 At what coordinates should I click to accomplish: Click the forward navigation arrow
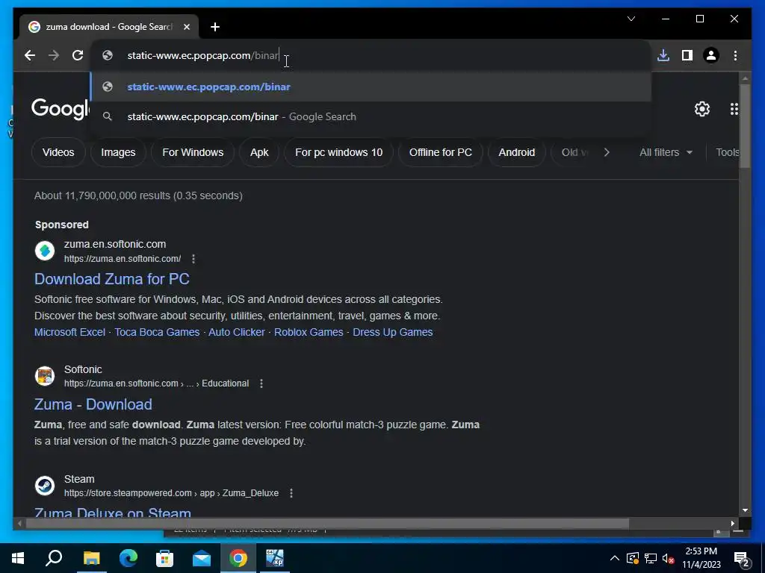pyautogui.click(x=54, y=55)
